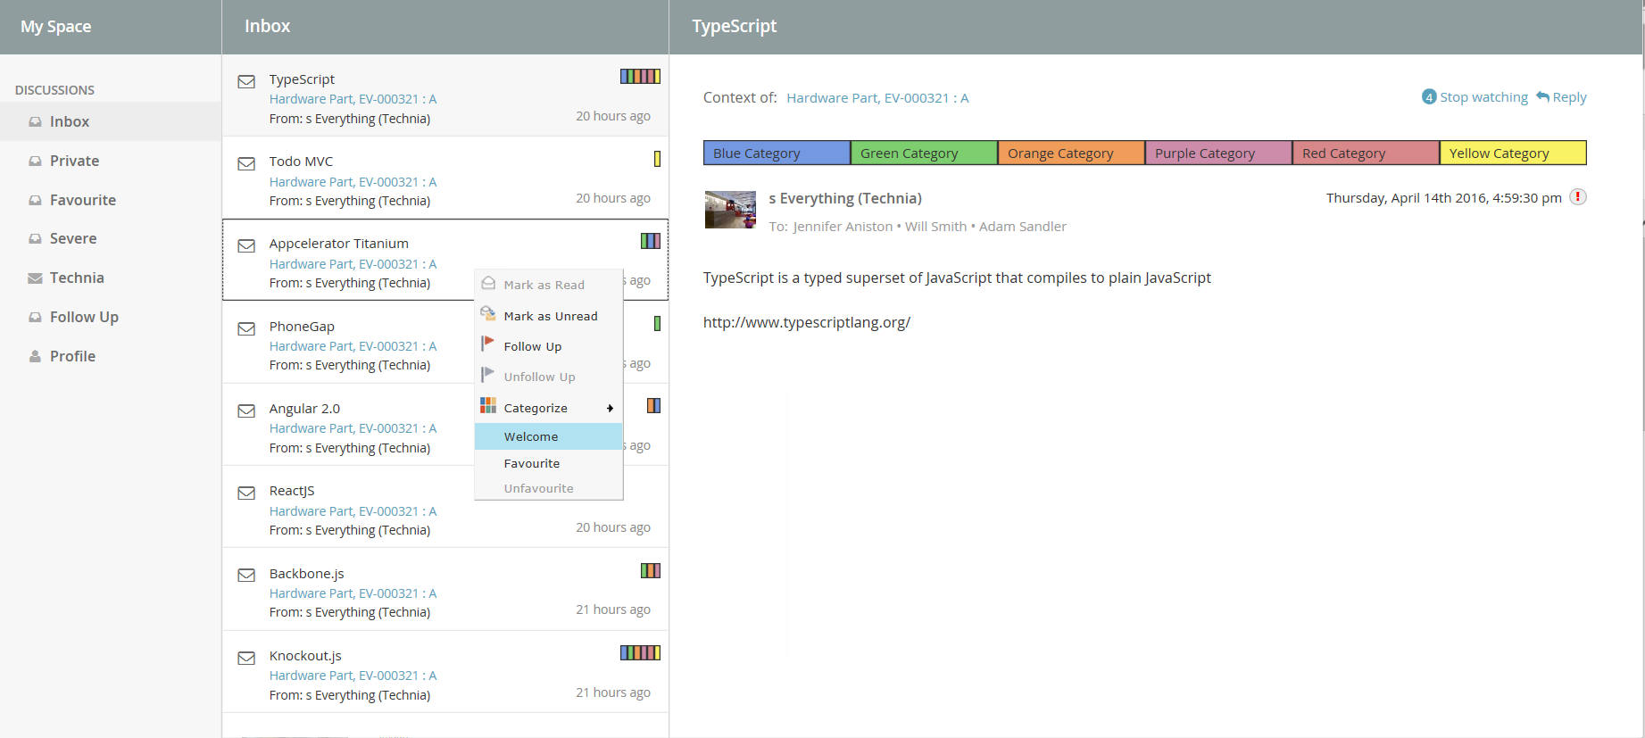Click the Blue Category swatch

pyautogui.click(x=776, y=153)
